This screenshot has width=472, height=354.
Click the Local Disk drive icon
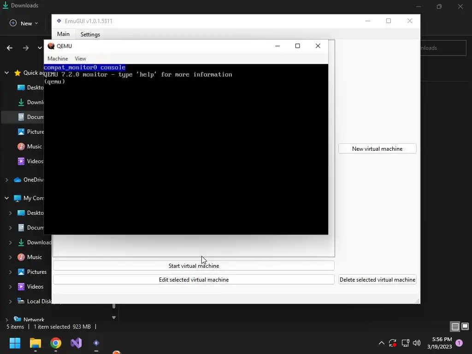coord(21,301)
